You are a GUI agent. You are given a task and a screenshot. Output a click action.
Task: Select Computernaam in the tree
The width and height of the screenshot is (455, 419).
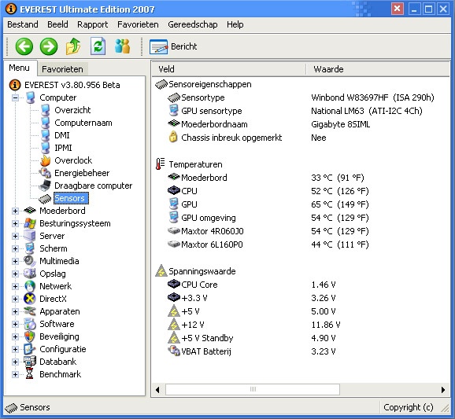click(x=83, y=123)
